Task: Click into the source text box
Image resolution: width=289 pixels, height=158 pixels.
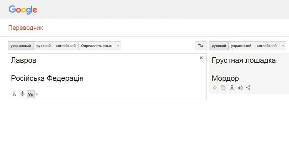Action: pos(104,69)
